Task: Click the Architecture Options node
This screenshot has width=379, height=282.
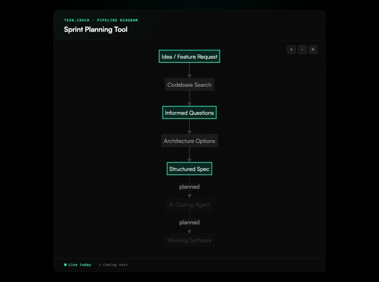Action: 189,140
